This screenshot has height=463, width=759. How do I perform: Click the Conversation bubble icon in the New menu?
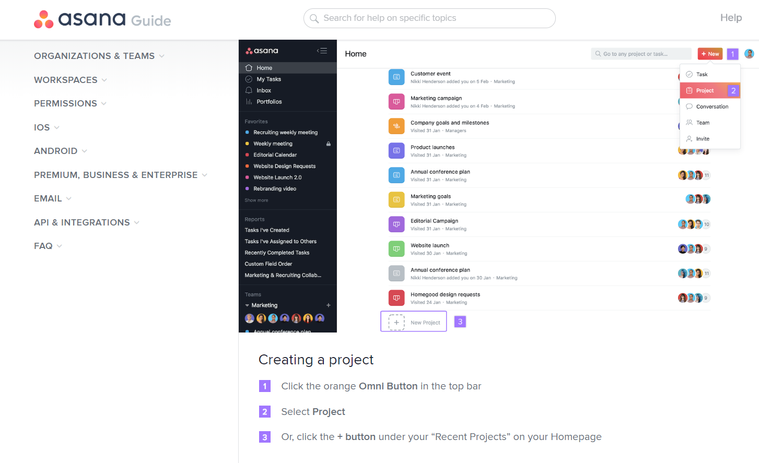coord(689,106)
